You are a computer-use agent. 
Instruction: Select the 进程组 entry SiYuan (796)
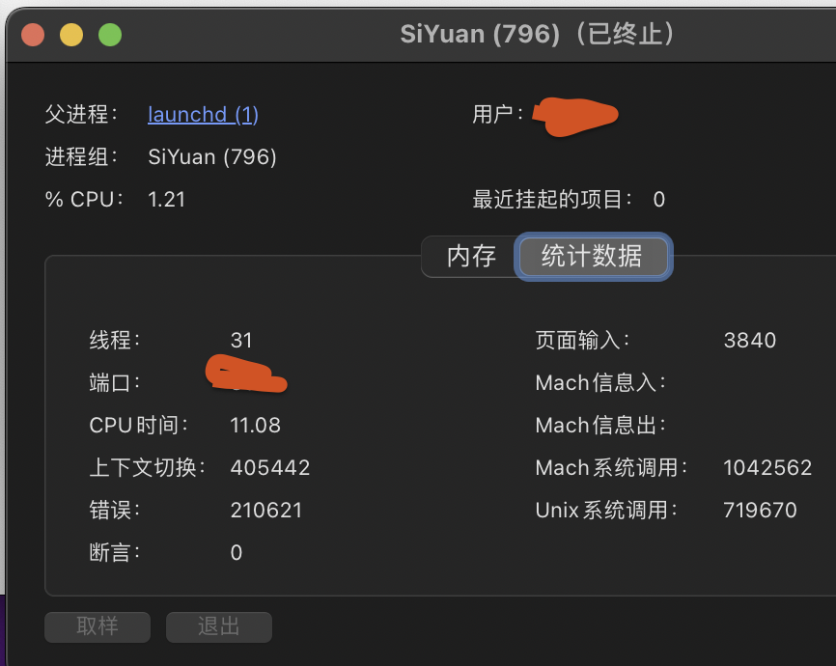211,156
